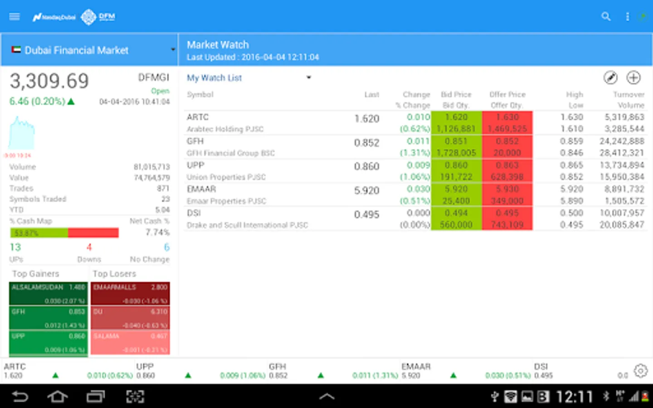
Task: Open ticker settings gear icon
Action: pos(641,371)
